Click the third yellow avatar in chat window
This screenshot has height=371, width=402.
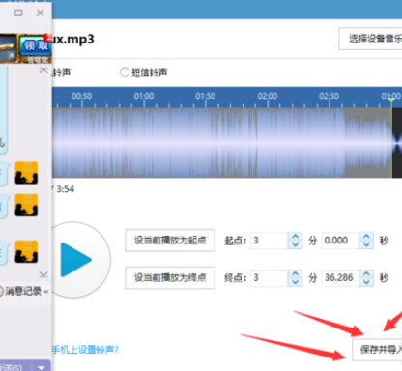[26, 251]
